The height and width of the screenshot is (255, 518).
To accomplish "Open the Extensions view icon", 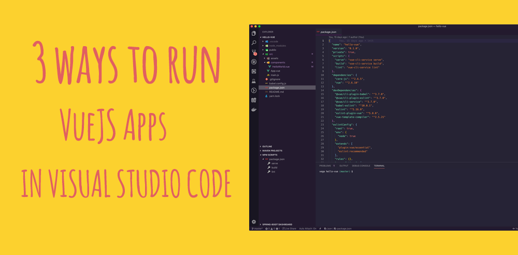I will tap(254, 72).
